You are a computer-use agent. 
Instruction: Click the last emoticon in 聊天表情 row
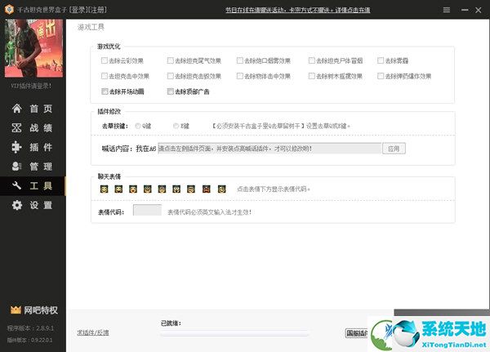point(221,189)
